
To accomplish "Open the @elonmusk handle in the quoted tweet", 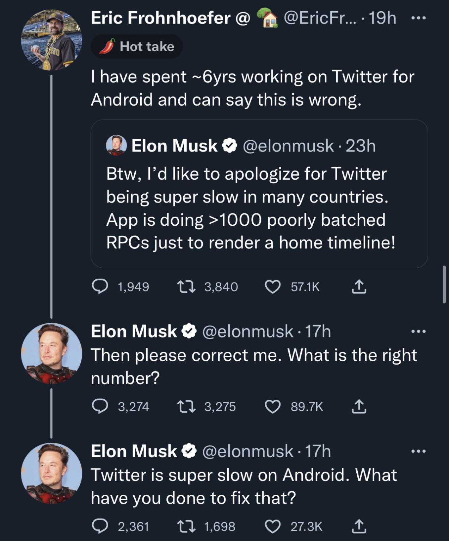I will pos(288,146).
